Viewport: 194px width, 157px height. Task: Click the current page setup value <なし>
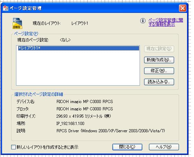[x=65, y=40]
